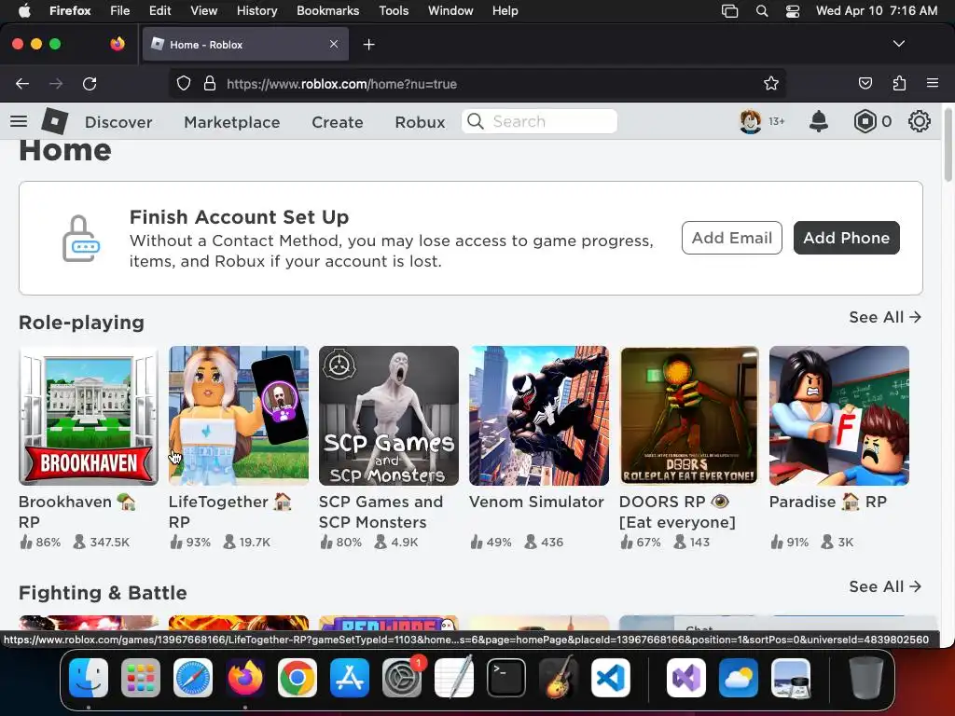Open Venom Simulator game thumbnail

539,416
